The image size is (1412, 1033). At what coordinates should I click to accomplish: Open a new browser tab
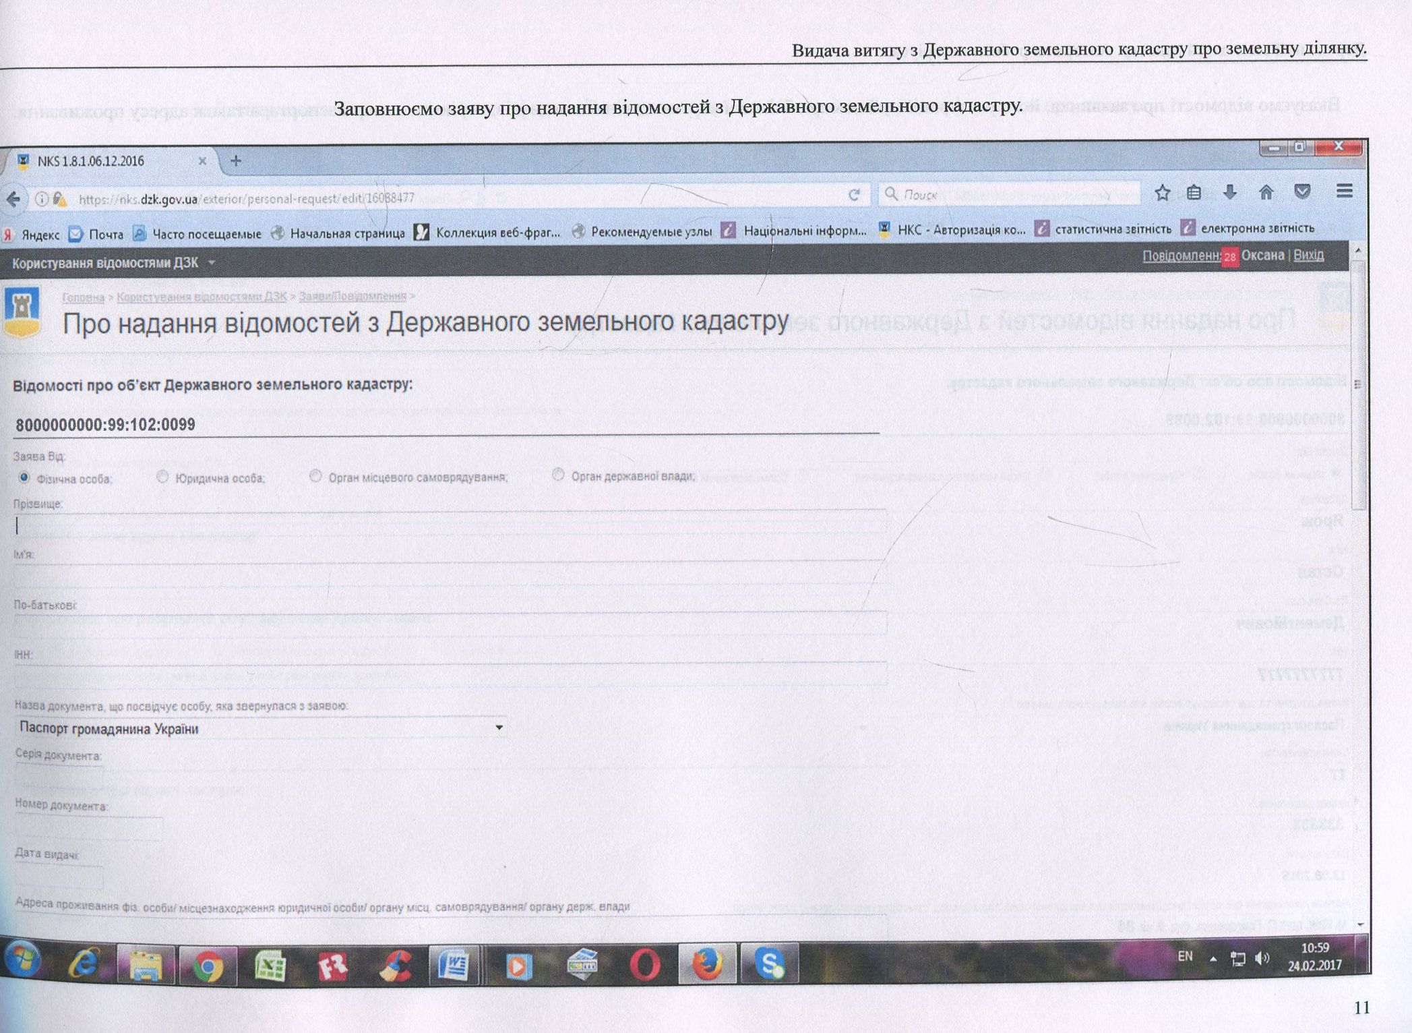[236, 160]
